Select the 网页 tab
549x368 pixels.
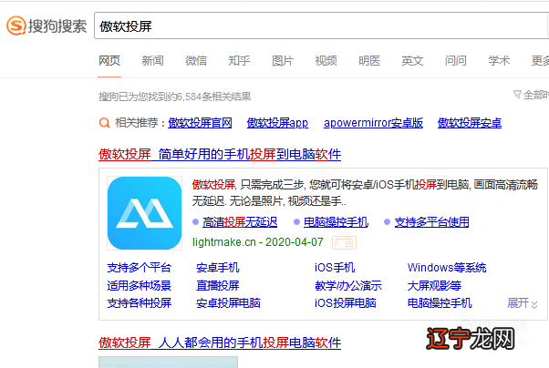[x=109, y=61]
